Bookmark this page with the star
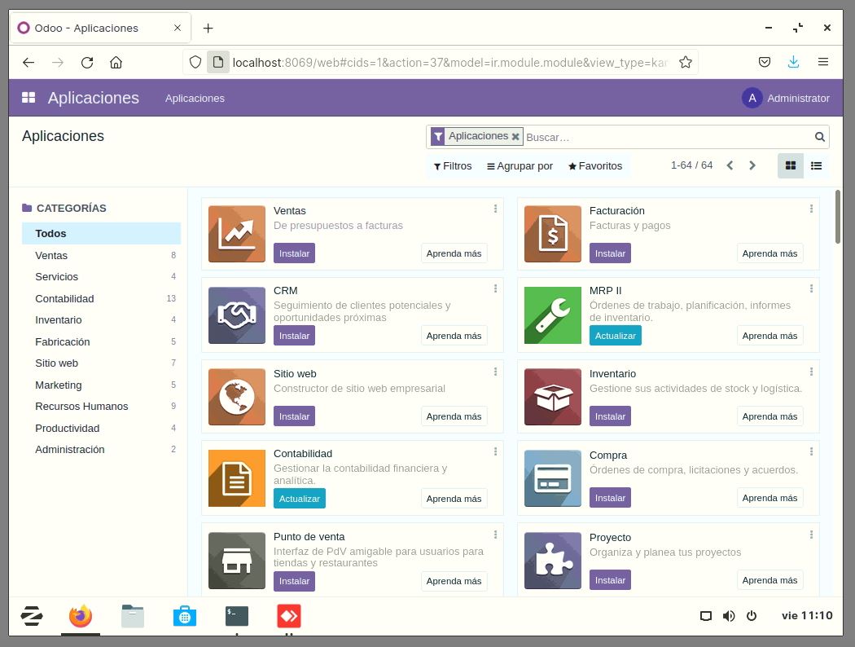855x647 pixels. (686, 62)
